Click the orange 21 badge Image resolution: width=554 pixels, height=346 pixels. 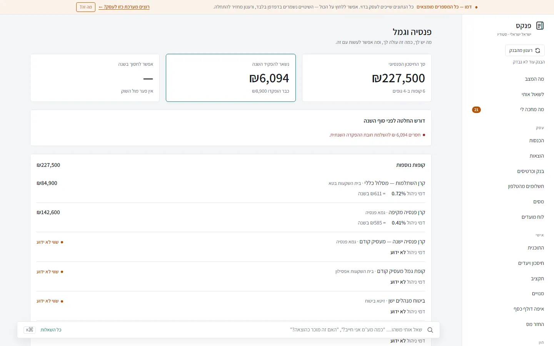[476, 110]
